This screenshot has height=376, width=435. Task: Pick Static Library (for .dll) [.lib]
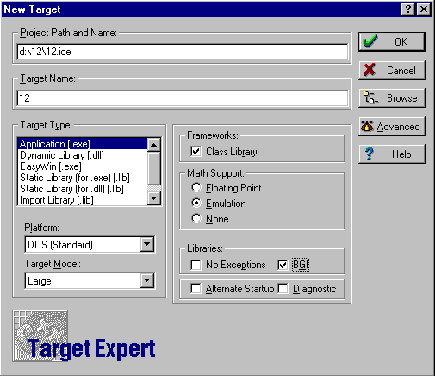click(x=83, y=189)
